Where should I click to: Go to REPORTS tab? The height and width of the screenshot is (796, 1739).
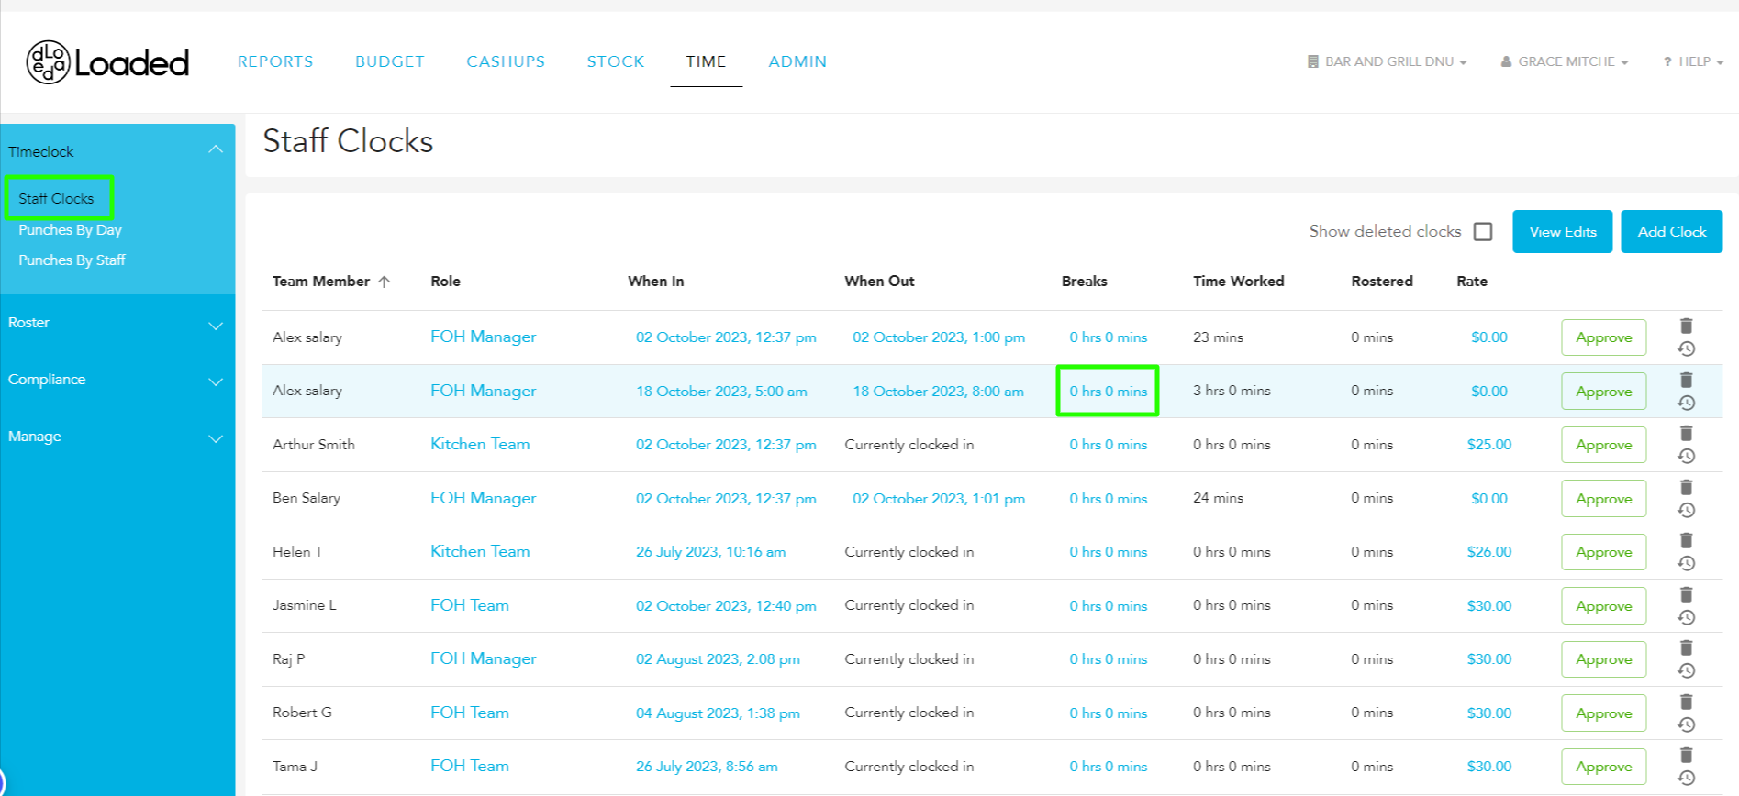click(275, 61)
